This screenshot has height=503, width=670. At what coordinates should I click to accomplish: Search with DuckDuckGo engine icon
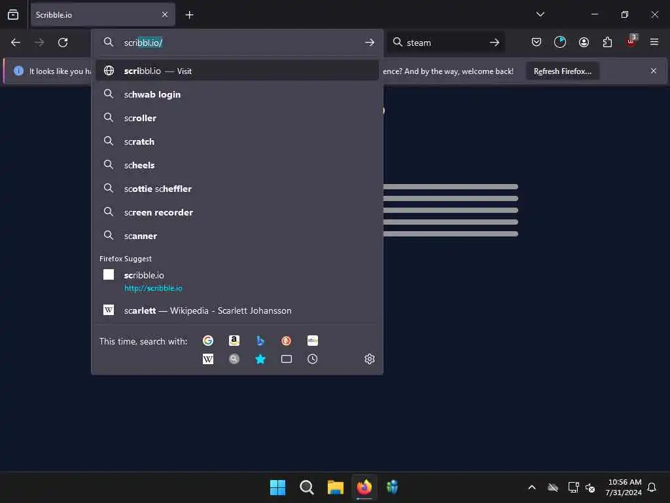287,341
